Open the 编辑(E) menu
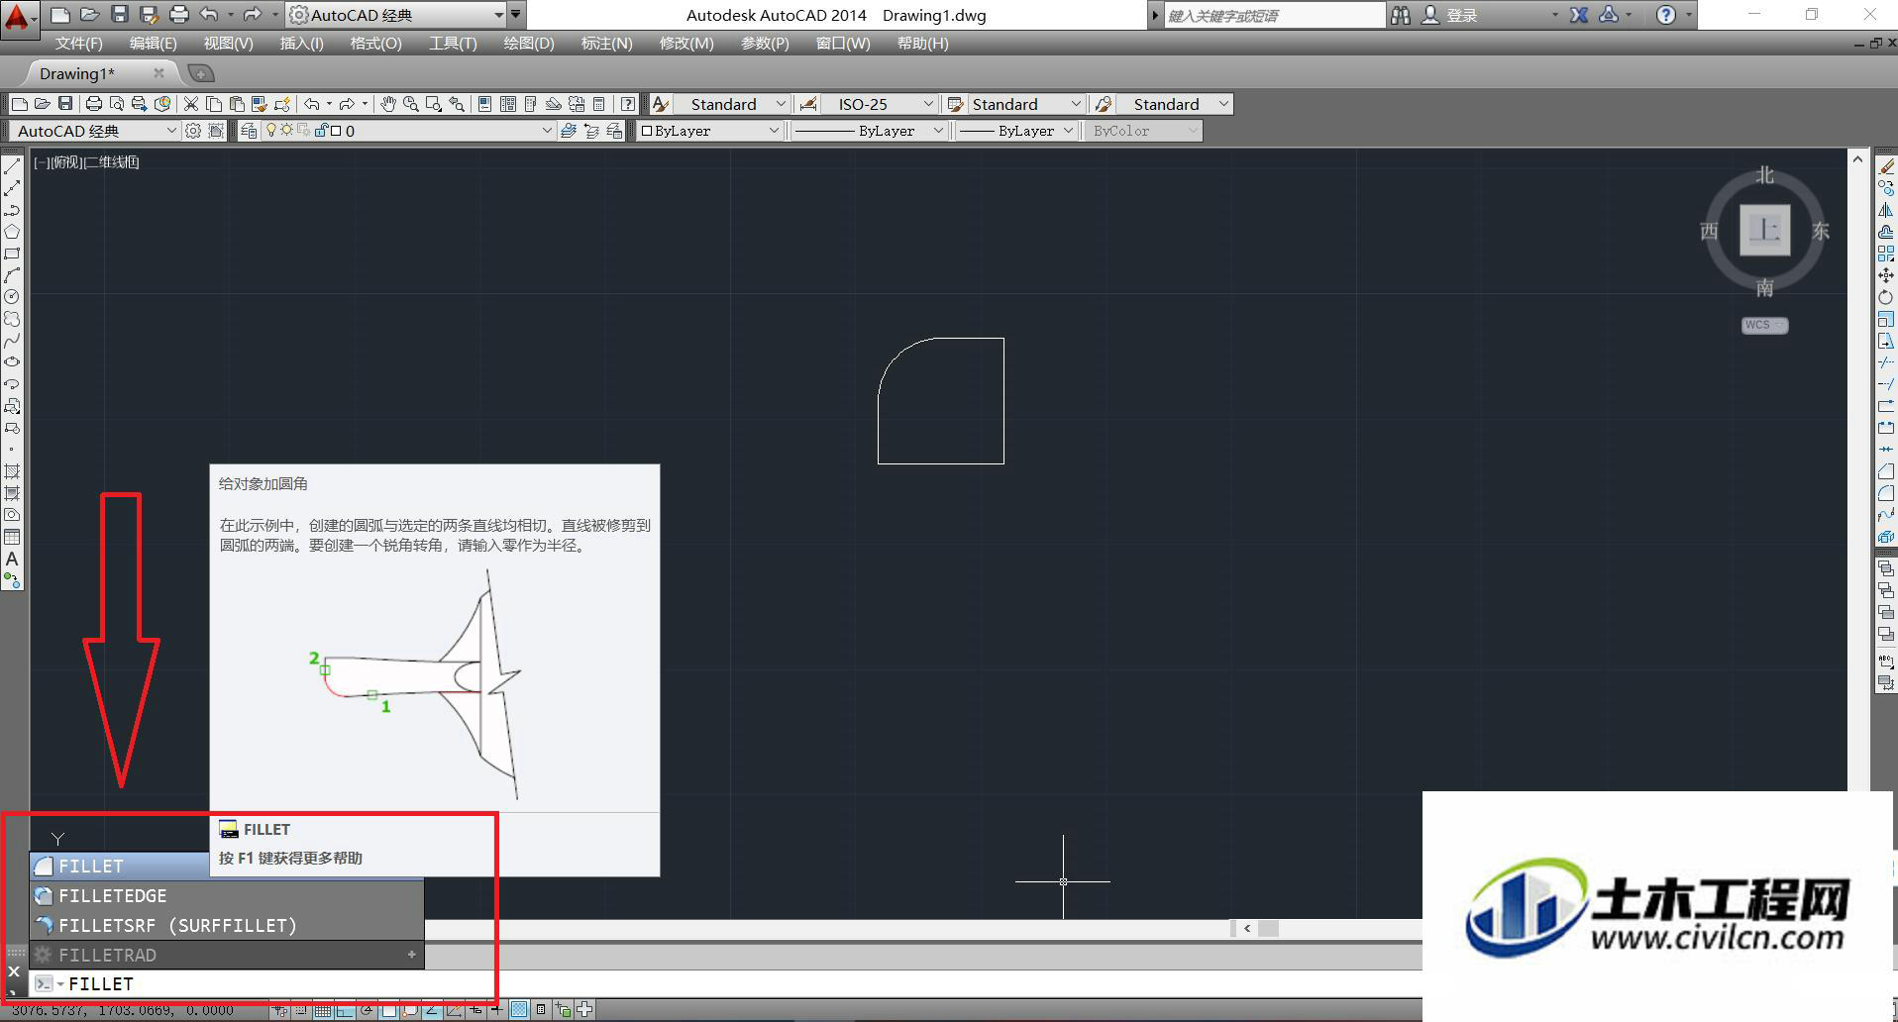1898x1022 pixels. coord(153,44)
